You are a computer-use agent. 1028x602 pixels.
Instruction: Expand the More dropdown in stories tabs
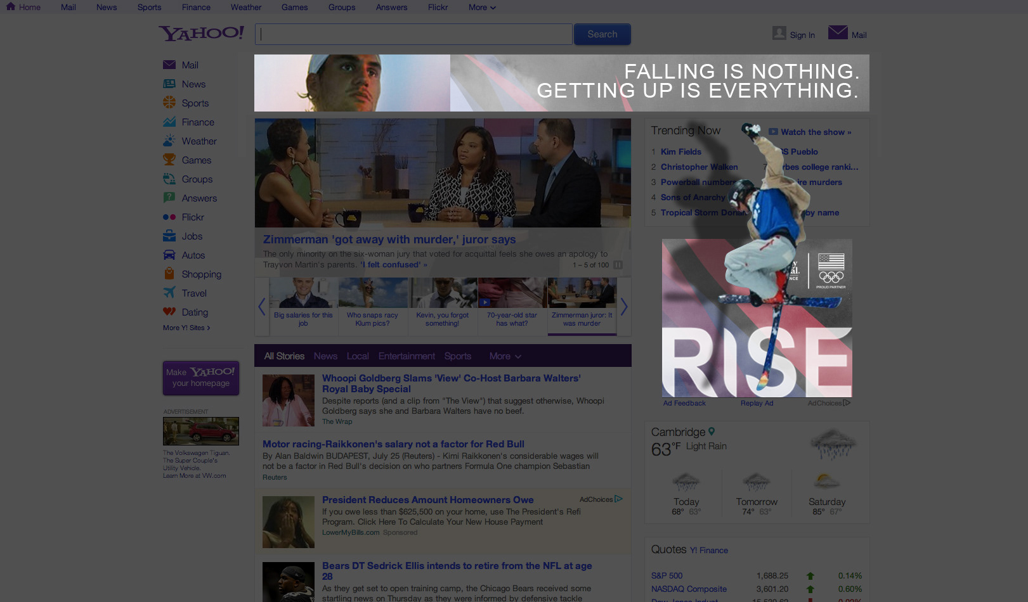(x=505, y=356)
